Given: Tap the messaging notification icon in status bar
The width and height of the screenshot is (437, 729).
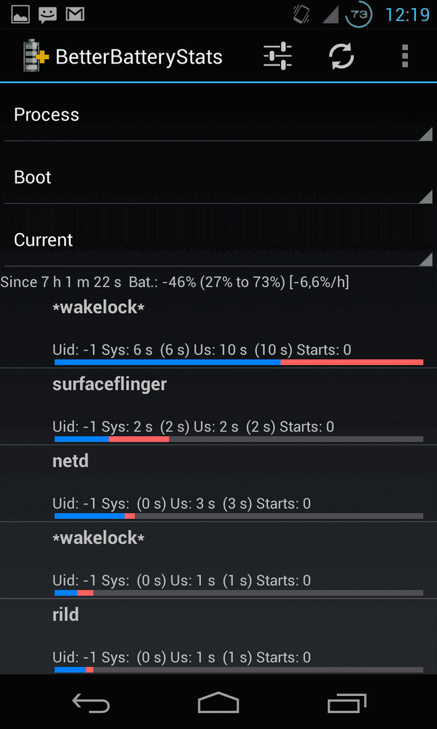Looking at the screenshot, I should [x=47, y=16].
